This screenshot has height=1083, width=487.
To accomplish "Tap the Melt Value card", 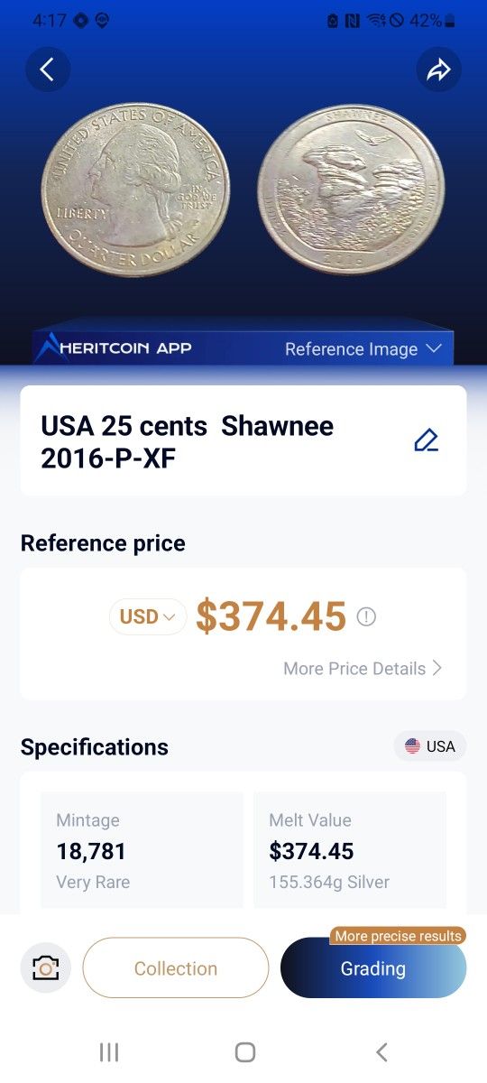I will click(350, 850).
